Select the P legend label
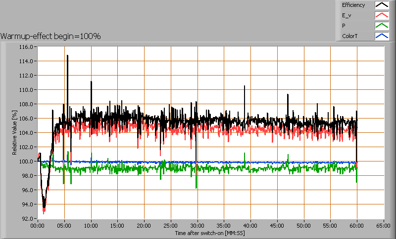Screen dimensions: 396x239 tap(344, 26)
